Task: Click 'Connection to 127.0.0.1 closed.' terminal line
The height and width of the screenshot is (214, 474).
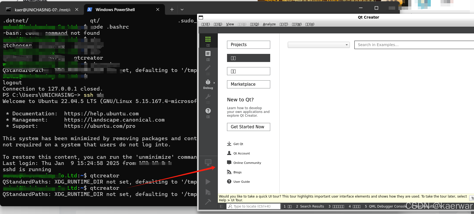Action: (x=53, y=89)
